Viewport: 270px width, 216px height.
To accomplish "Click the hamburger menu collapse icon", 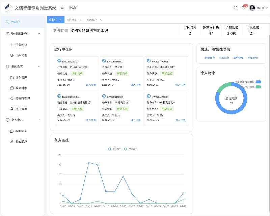I will (x=62, y=8).
